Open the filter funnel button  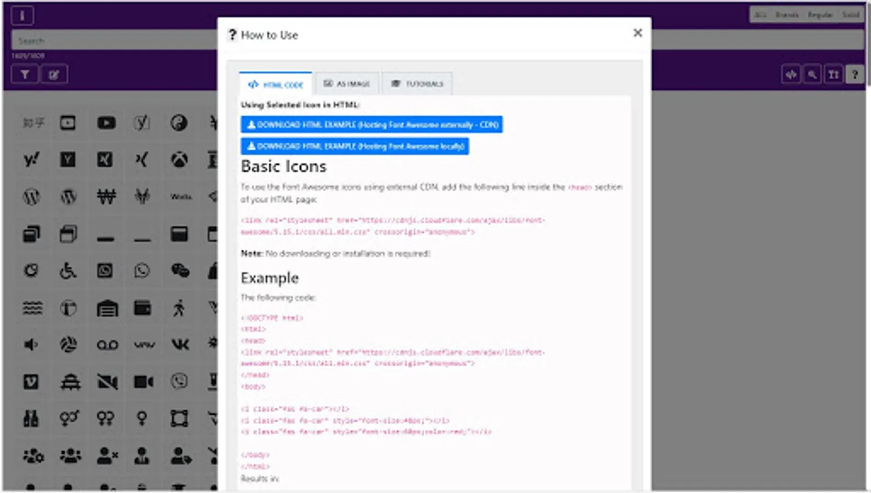click(x=25, y=74)
